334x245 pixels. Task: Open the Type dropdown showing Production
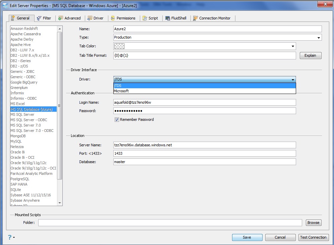pyautogui.click(x=218, y=37)
